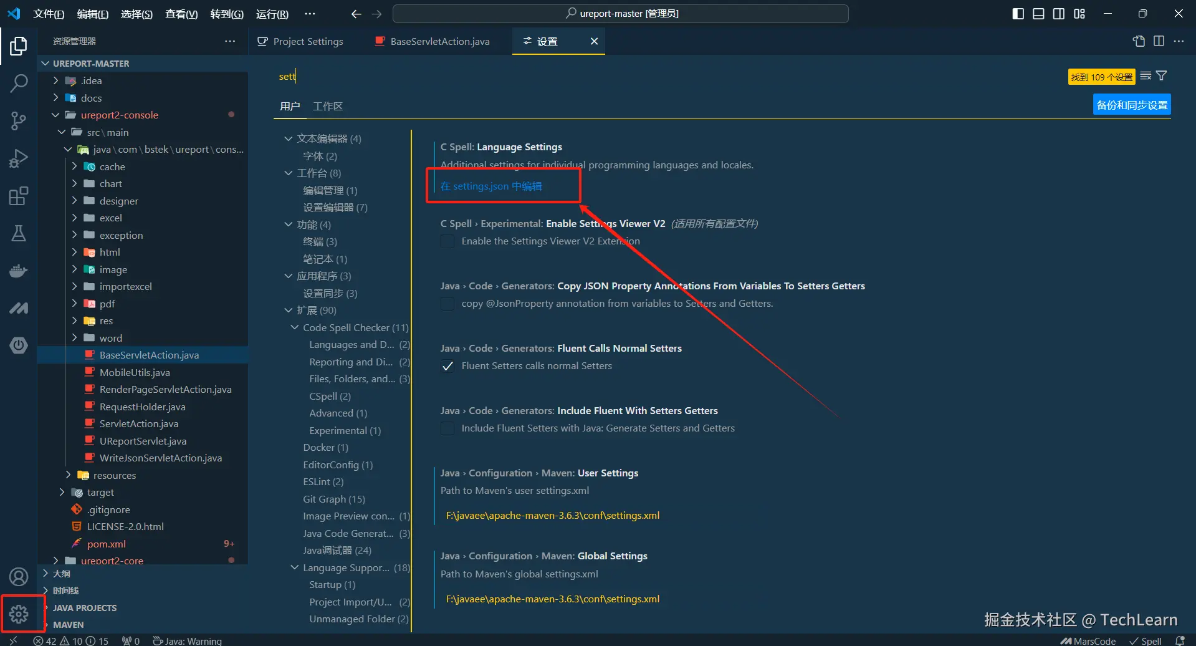The width and height of the screenshot is (1196, 646).
Task: Enable Settings Viewer V2 Extension checkbox
Action: [x=447, y=241]
